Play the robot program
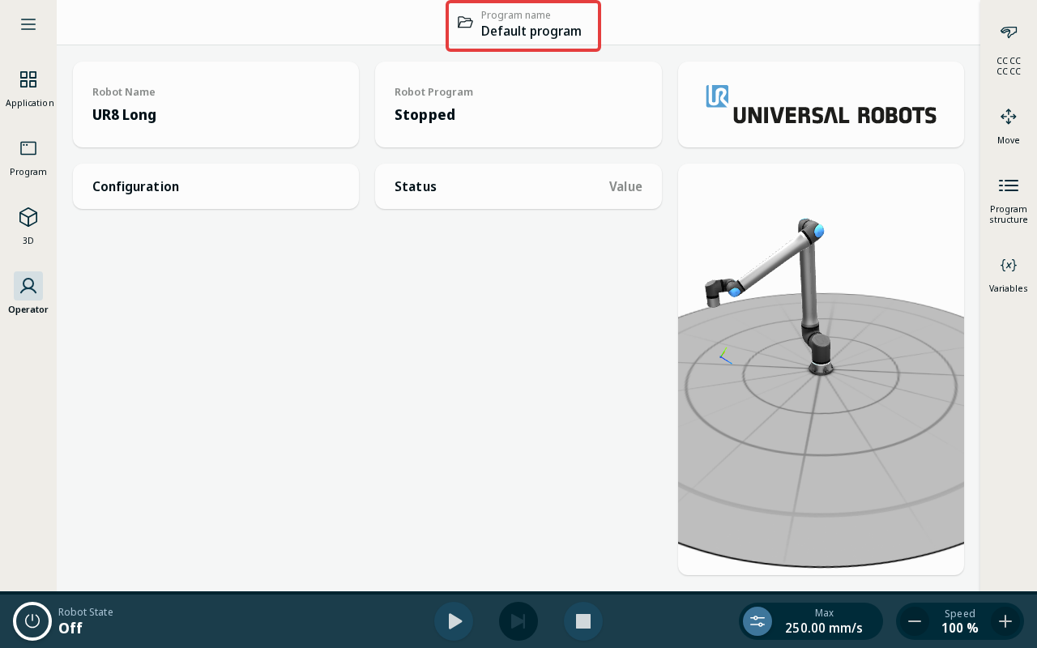The width and height of the screenshot is (1037, 648). [x=454, y=621]
